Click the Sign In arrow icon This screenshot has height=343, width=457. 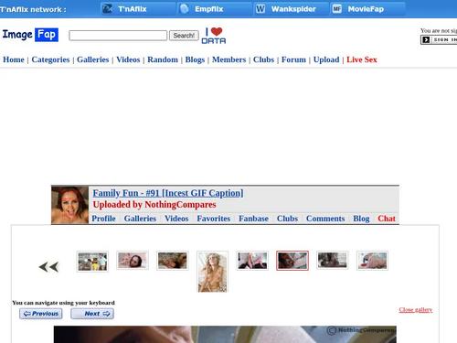(426, 39)
